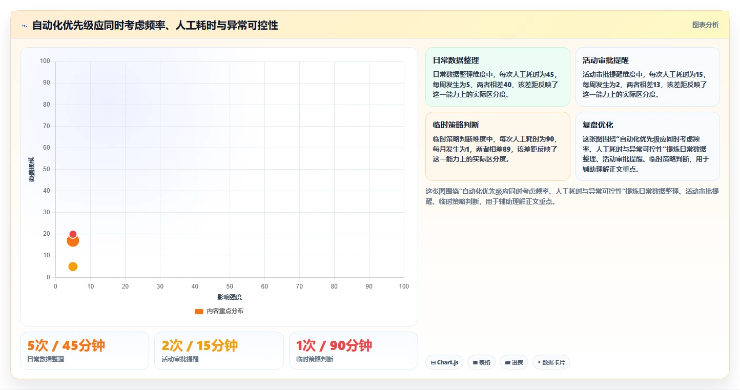Toggle the 内容重点分布 legend item
The image size is (740, 390).
click(219, 311)
